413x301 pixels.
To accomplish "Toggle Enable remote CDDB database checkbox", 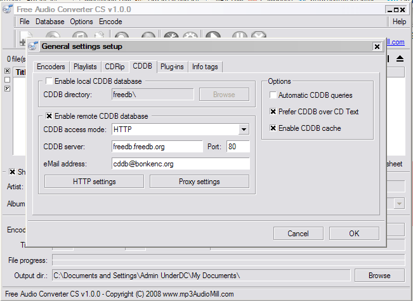I will click(49, 116).
